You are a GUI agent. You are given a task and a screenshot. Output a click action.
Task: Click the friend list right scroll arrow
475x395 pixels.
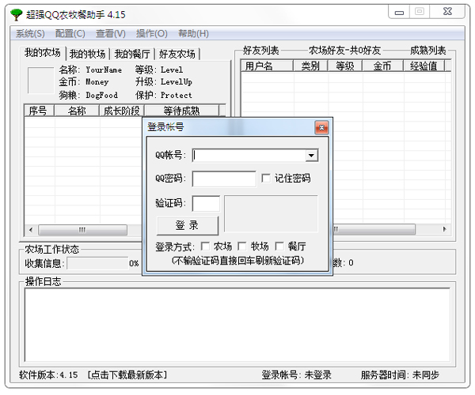click(444, 229)
